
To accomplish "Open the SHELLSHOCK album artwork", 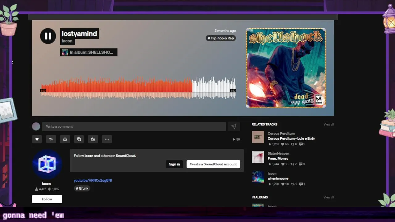I will (x=286, y=68).
